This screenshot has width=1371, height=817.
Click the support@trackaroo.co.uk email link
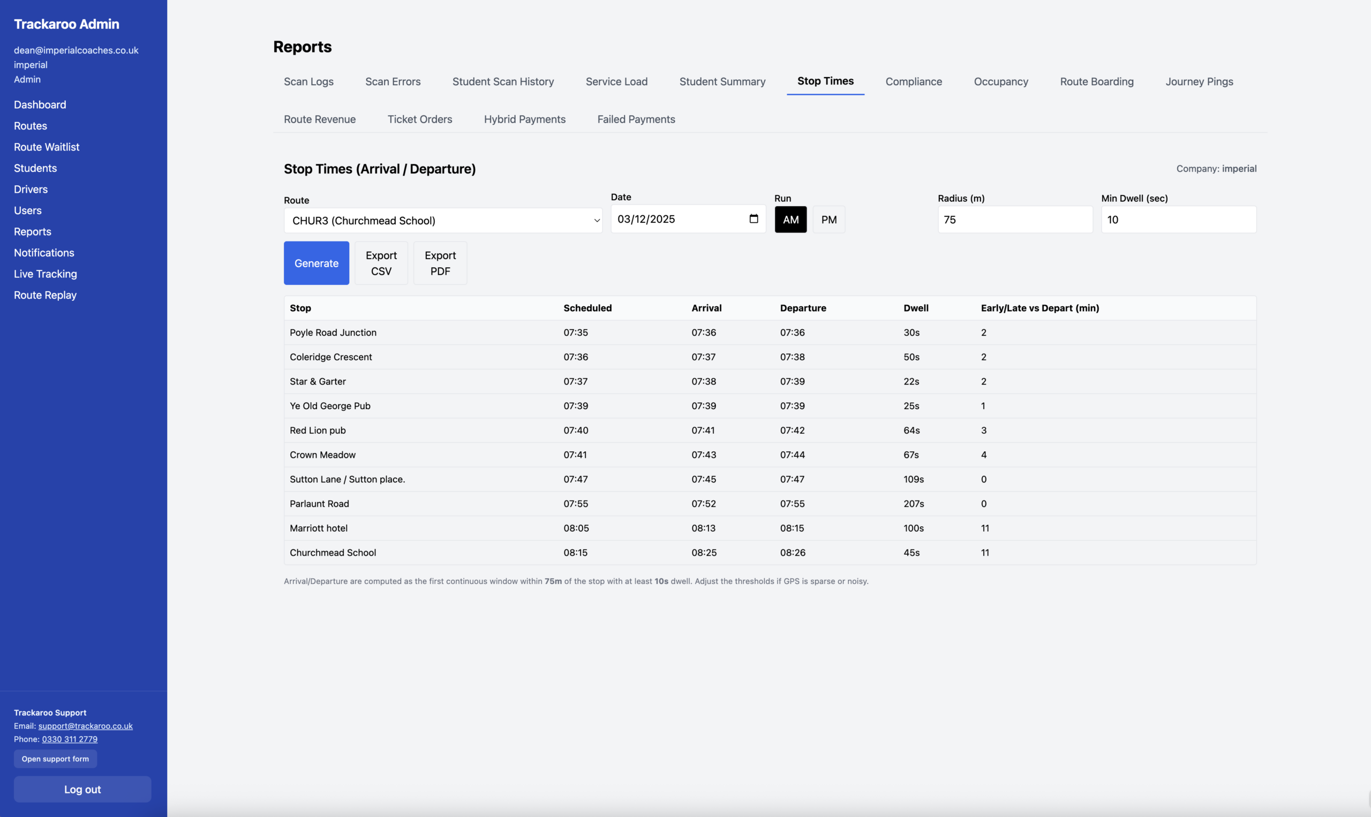click(x=85, y=726)
